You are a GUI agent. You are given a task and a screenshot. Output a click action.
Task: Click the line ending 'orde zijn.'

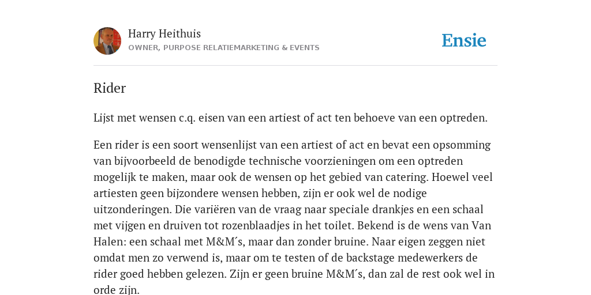(x=117, y=290)
